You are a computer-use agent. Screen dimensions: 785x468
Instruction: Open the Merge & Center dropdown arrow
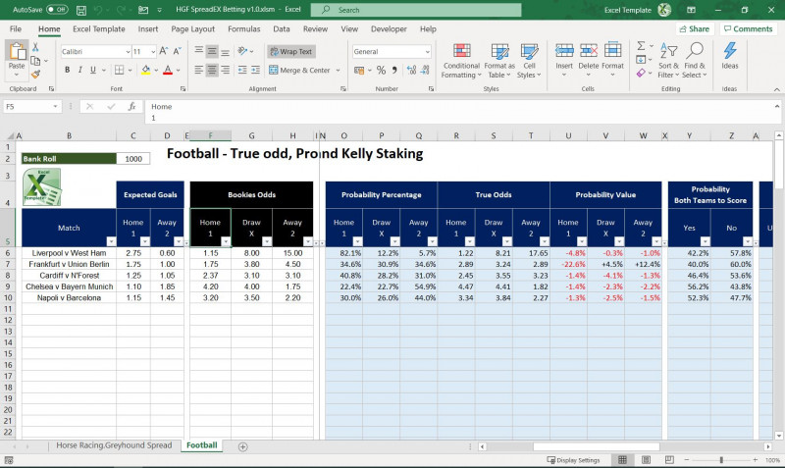coord(338,70)
